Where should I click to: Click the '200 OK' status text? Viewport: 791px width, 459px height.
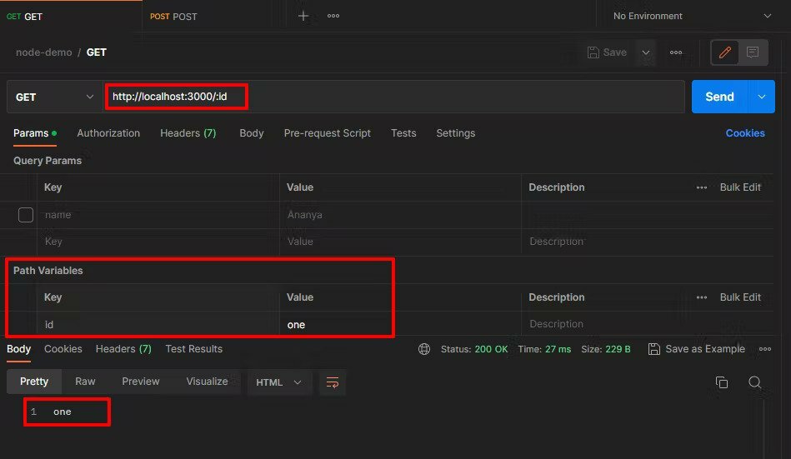[491, 350]
